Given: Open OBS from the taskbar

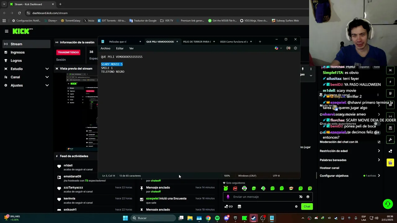Looking at the screenshot, I should (x=263, y=218).
